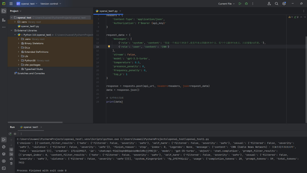Click print(data) line in editor

point(115,102)
